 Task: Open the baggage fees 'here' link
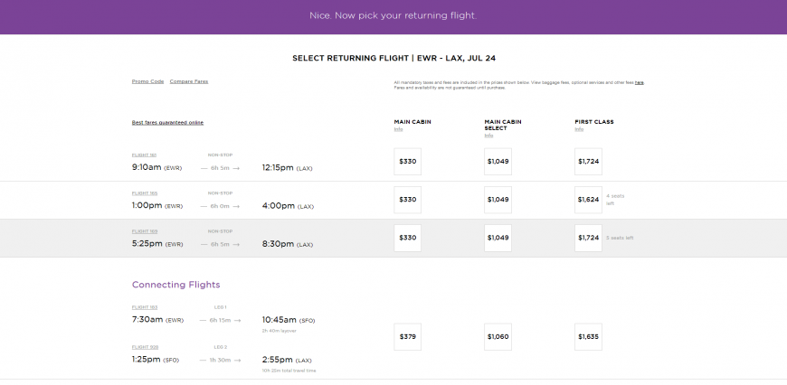point(639,82)
